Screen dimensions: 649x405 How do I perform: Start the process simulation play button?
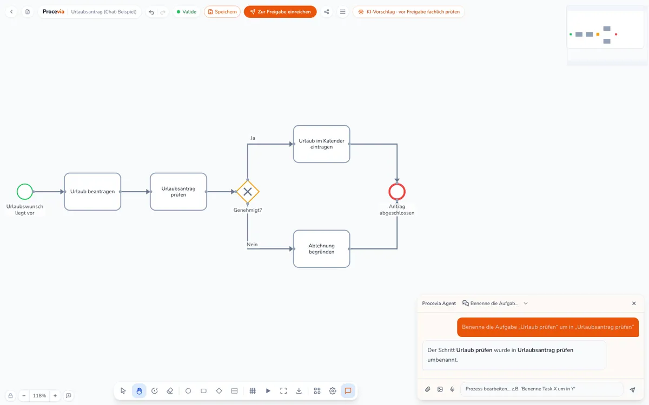(268, 391)
